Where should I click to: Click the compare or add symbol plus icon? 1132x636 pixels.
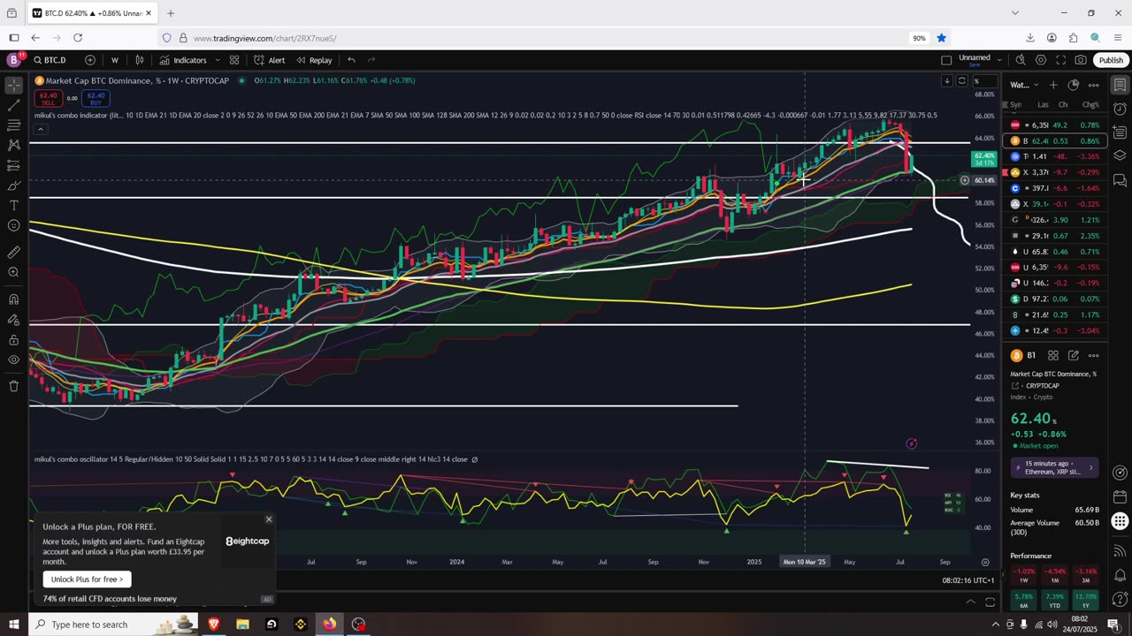(90, 60)
